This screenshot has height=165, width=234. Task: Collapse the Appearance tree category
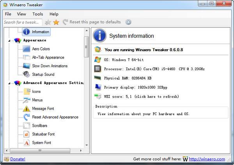pyautogui.click(x=9, y=40)
